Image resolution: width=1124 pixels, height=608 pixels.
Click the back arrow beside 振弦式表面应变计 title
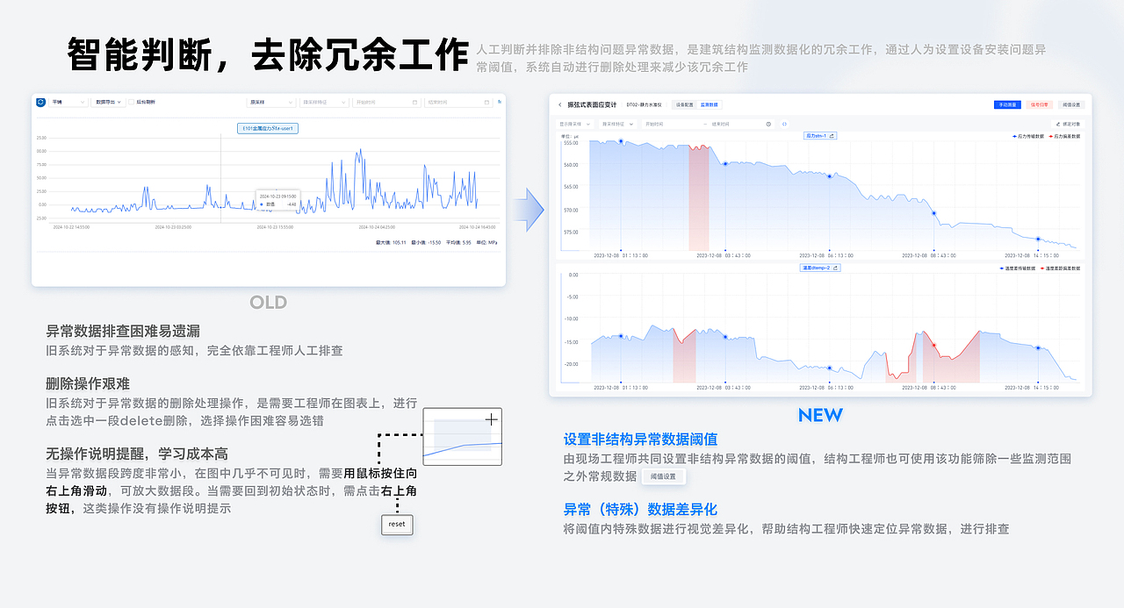pos(560,104)
